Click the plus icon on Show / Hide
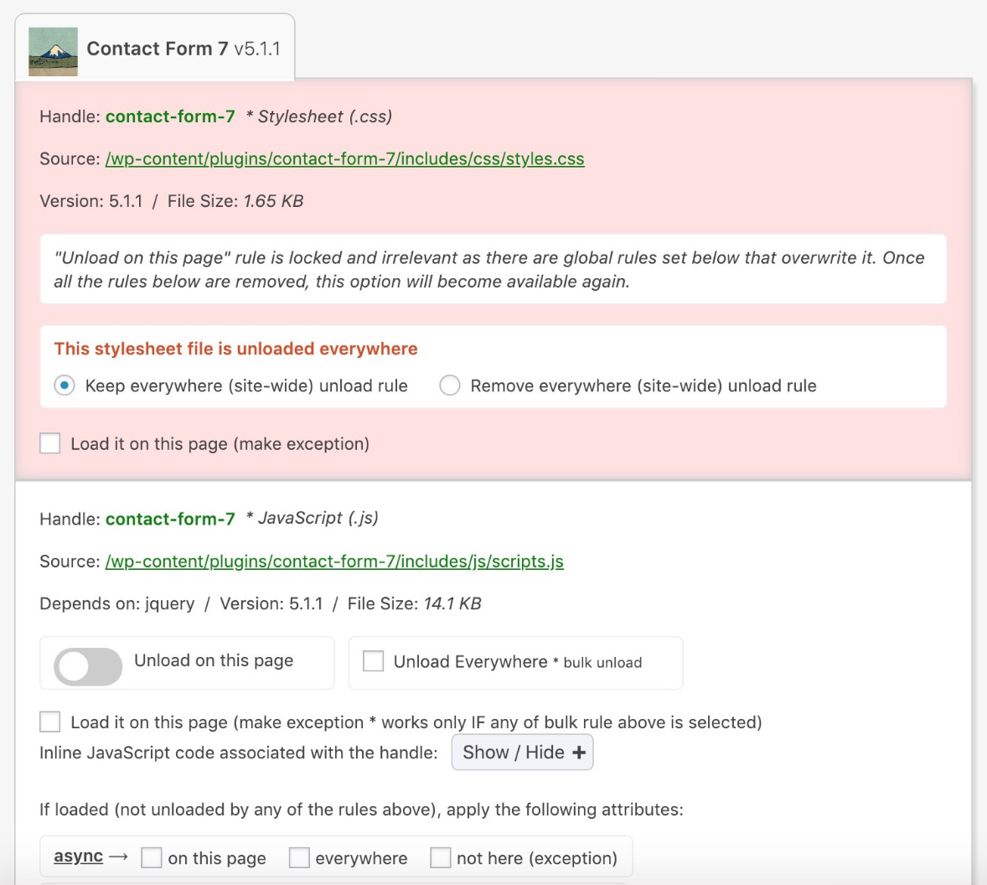Viewport: 987px width, 885px height. (x=578, y=752)
